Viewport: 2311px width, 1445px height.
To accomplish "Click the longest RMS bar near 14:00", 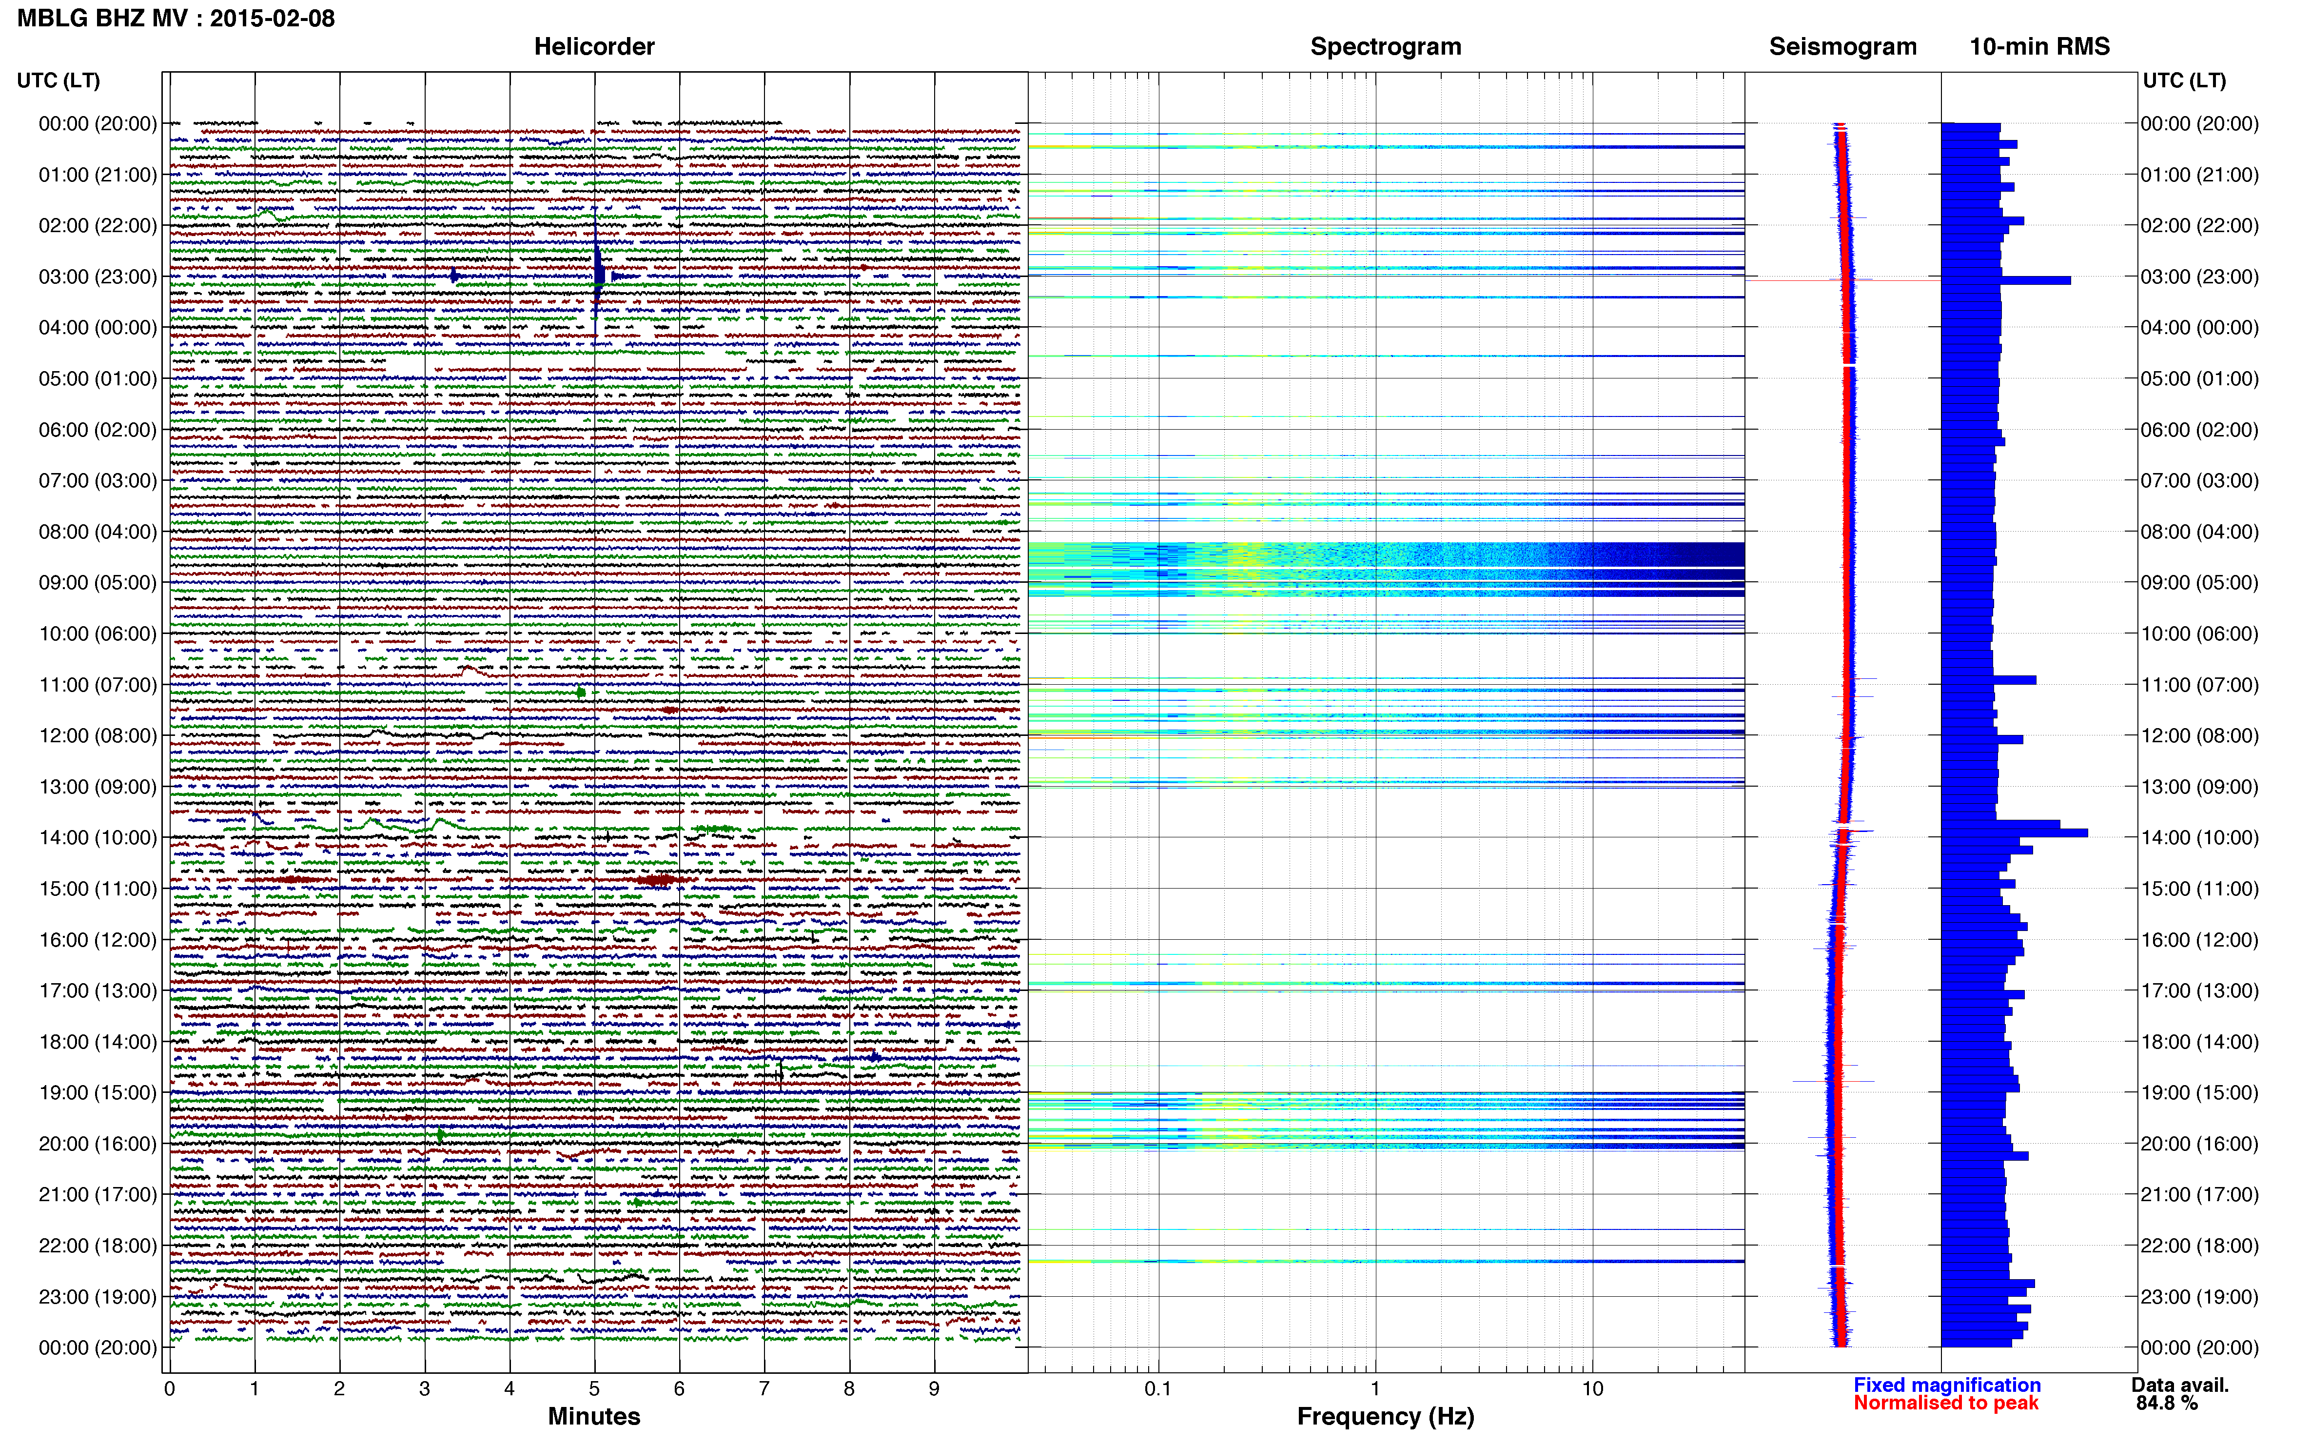I will [x=2014, y=833].
